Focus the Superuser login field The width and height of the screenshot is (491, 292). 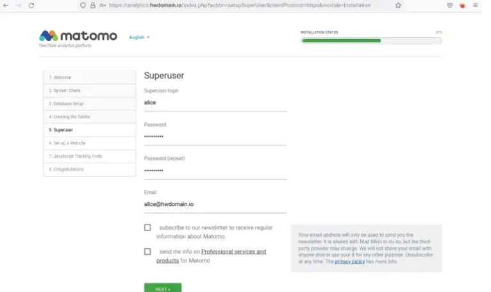(215, 103)
